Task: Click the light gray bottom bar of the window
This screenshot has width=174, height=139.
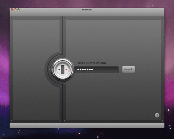Action: click(87, 125)
